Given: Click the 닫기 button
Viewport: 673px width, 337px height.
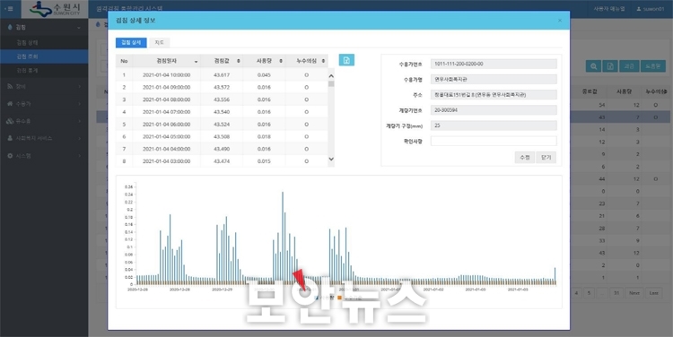Looking at the screenshot, I should [x=546, y=158].
